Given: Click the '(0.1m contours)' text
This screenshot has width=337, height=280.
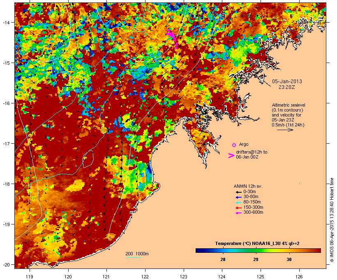Looking at the screenshot, I should pos(287,110).
